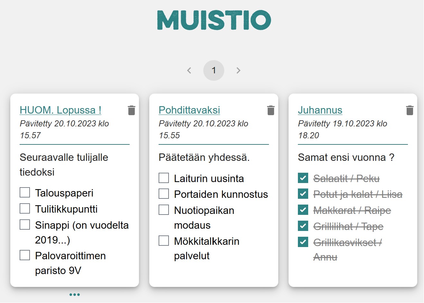Delete the HUOM. Lopussa ! note
This screenshot has width=424, height=303.
point(132,110)
